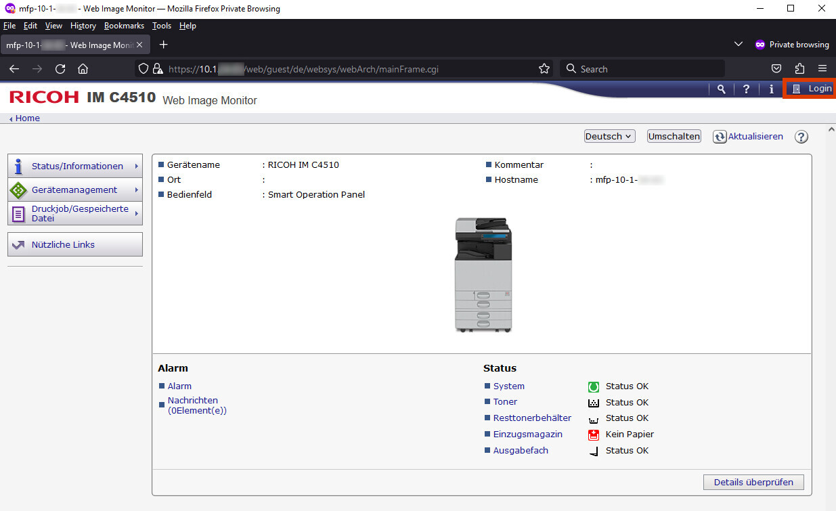Click the Aktualisieren link text
Image resolution: width=836 pixels, height=511 pixels.
point(755,136)
